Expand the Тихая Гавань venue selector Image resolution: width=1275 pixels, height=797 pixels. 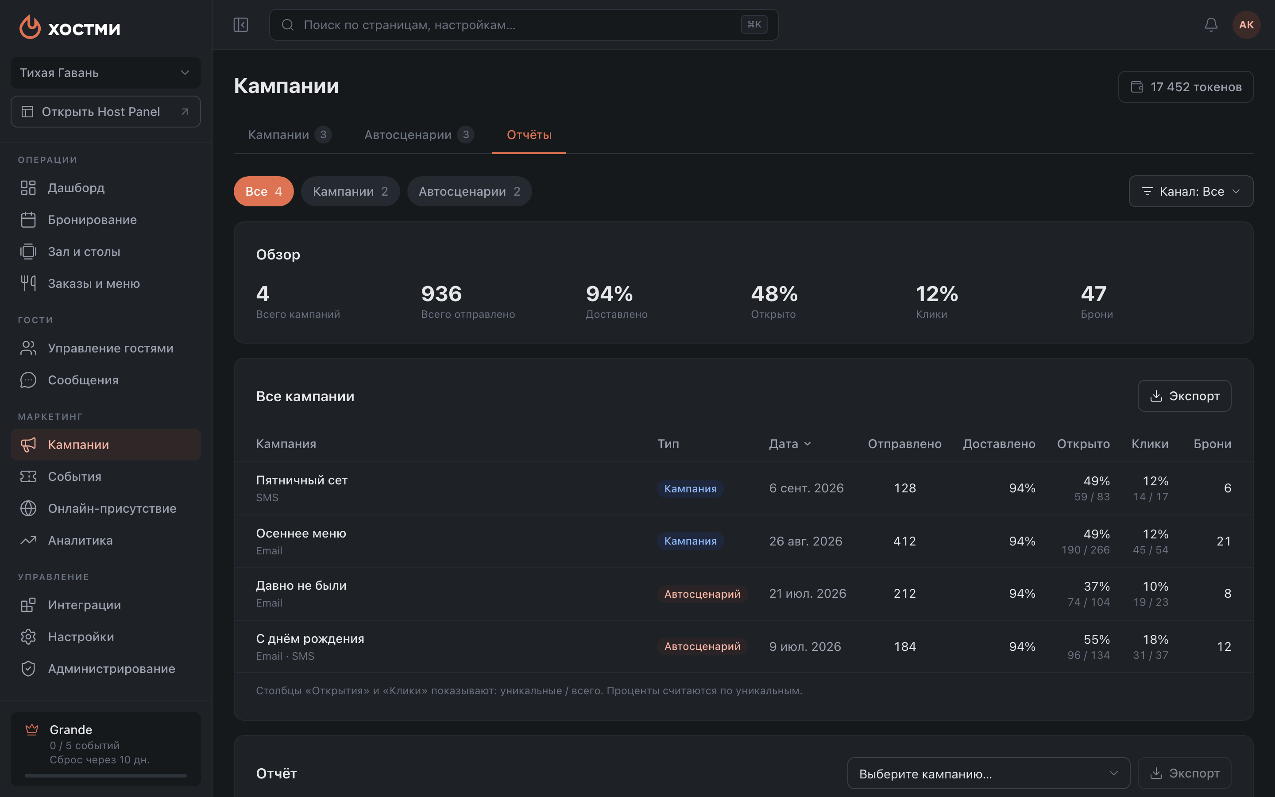click(x=105, y=73)
